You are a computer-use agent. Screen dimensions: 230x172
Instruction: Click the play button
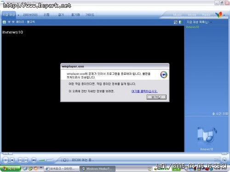(6, 160)
